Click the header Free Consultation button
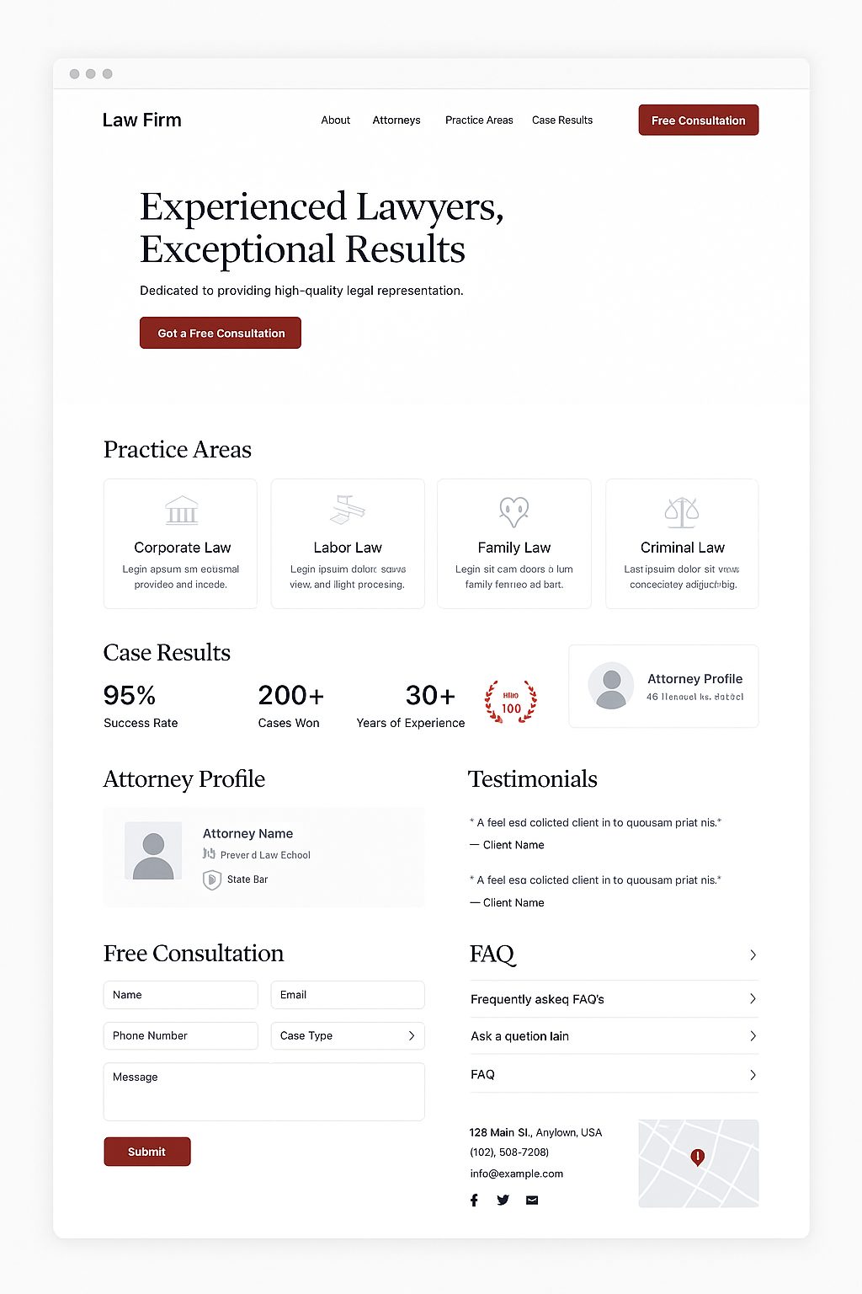This screenshot has width=862, height=1294. [699, 120]
